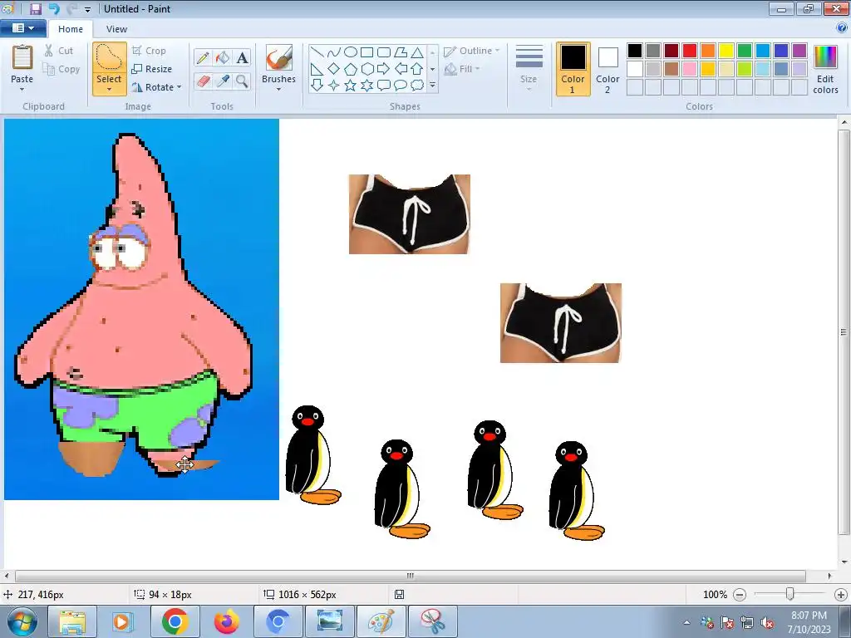The width and height of the screenshot is (851, 638).
Task: Pick the Eraser tool
Action: 203,81
